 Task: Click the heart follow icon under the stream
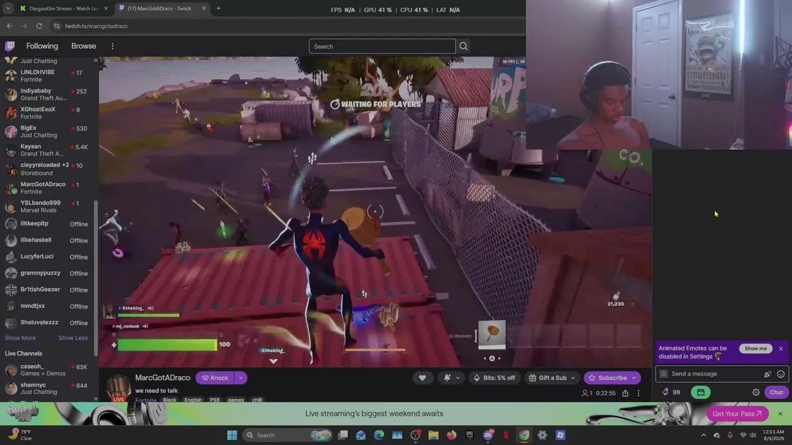pyautogui.click(x=423, y=378)
